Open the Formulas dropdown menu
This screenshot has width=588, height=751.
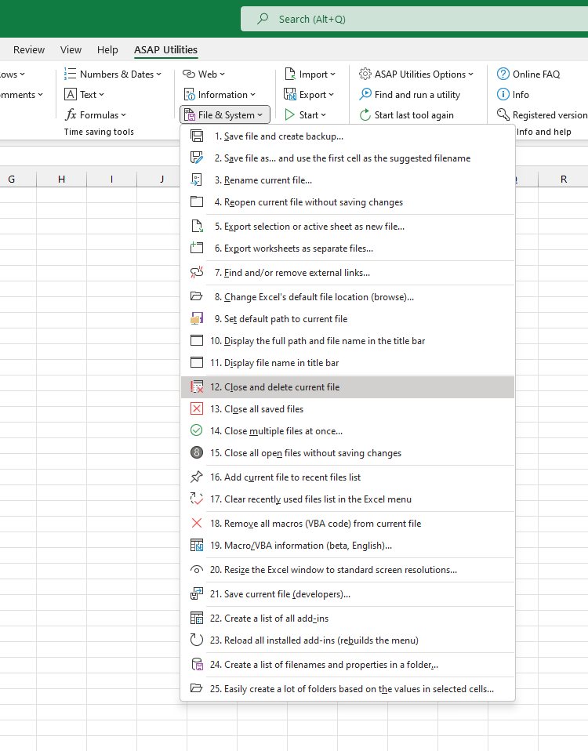[96, 115]
